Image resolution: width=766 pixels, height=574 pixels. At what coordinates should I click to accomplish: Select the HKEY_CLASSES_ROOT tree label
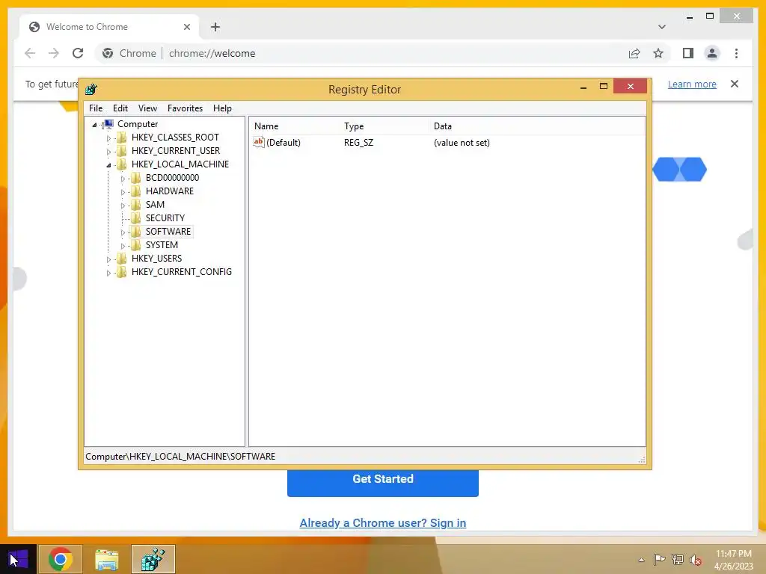click(x=175, y=138)
